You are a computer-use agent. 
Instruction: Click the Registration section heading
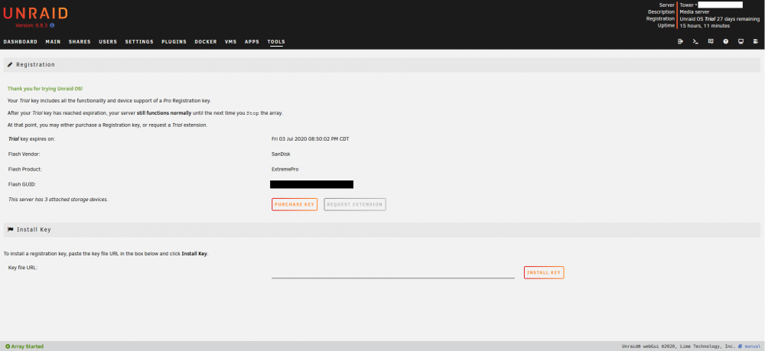click(x=35, y=64)
